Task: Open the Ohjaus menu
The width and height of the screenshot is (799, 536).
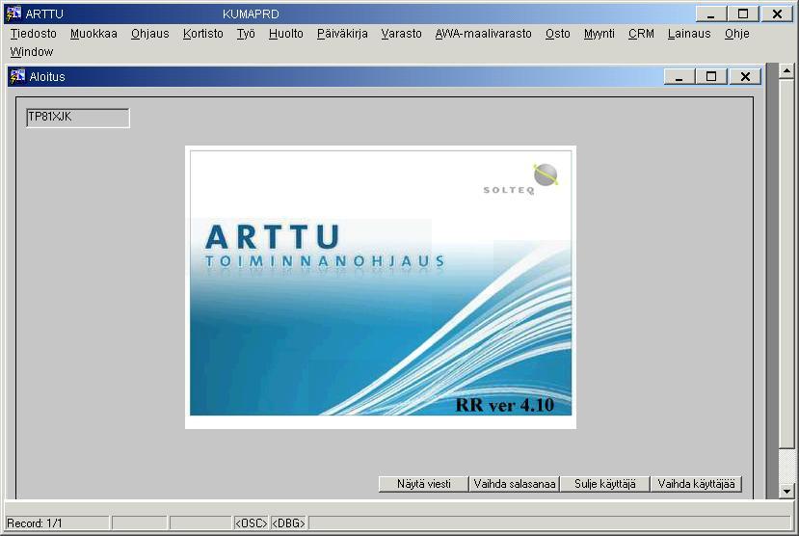Action: tap(149, 34)
